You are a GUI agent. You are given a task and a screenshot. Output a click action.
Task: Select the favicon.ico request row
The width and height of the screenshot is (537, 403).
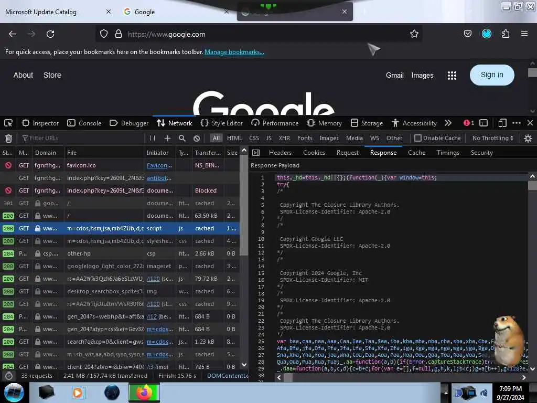120,165
